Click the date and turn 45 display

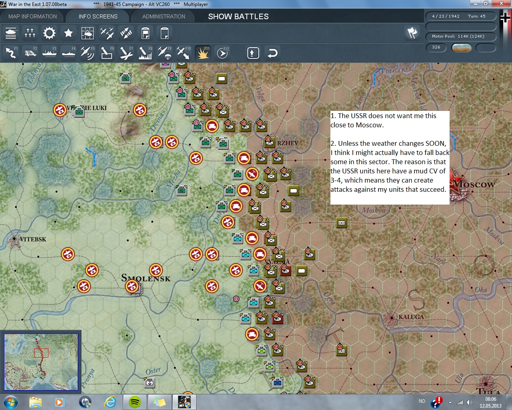point(461,16)
